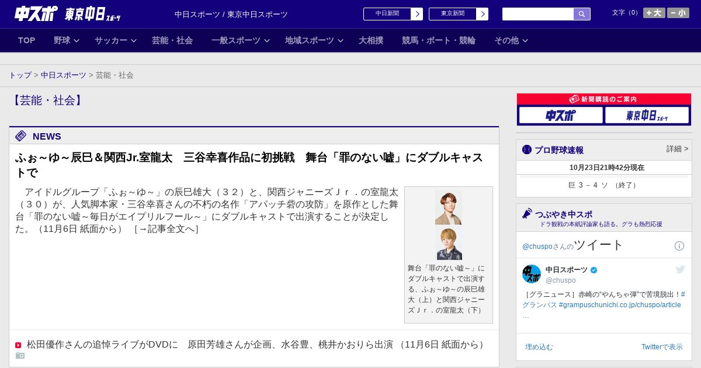
Task: Click the →記事全文へ link
Action: [166, 229]
